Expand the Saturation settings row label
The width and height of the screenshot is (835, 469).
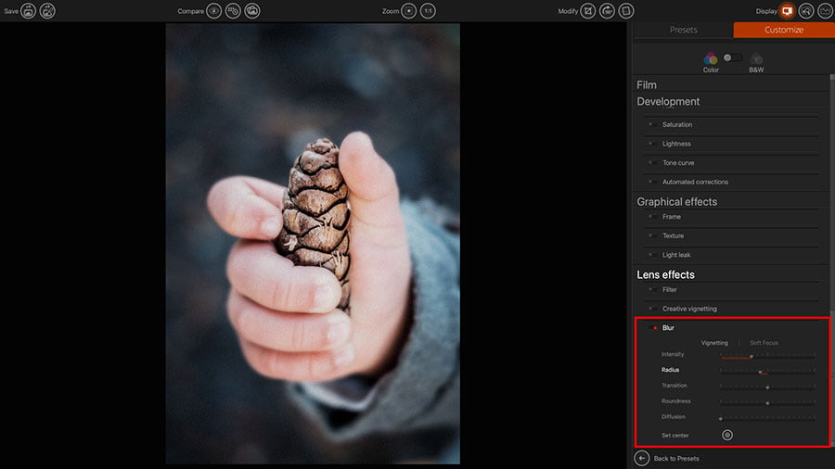tap(677, 124)
